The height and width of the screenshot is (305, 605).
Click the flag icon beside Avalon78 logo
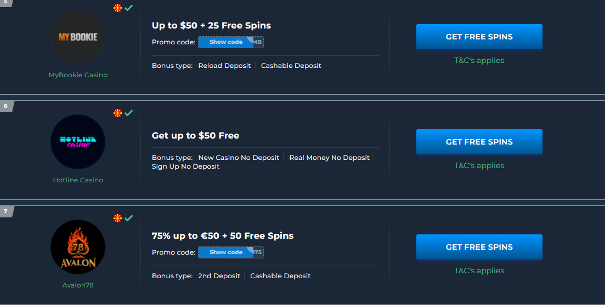[x=117, y=218]
